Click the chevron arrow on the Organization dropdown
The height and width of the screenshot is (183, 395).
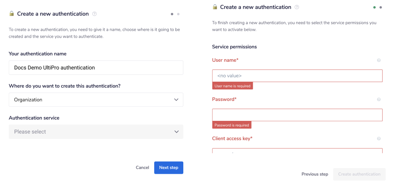(176, 100)
